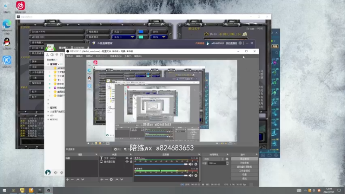Toggle visibility eye of the text source
This screenshot has width=345, height=194.
pos(127,158)
